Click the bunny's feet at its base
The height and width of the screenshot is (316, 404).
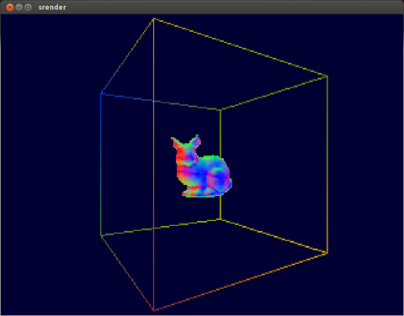196,193
